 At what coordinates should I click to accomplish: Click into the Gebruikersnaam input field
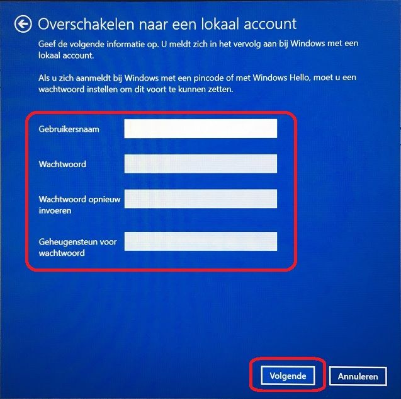[x=200, y=129]
